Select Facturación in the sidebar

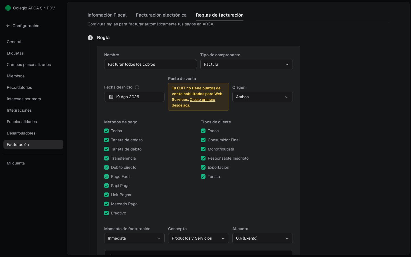[x=33, y=144]
